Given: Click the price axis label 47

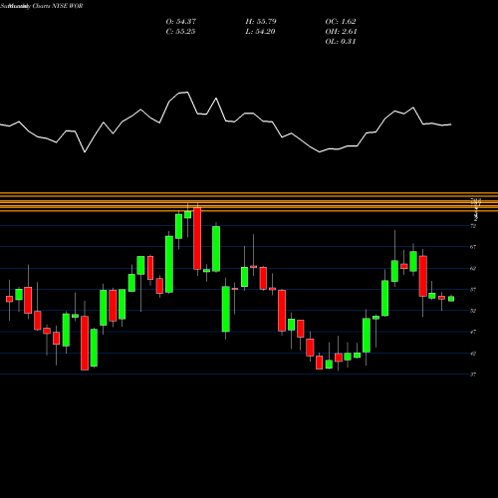Looking at the screenshot, I should (473, 332).
